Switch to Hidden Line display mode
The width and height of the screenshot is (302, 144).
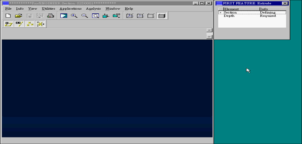tap(140, 16)
